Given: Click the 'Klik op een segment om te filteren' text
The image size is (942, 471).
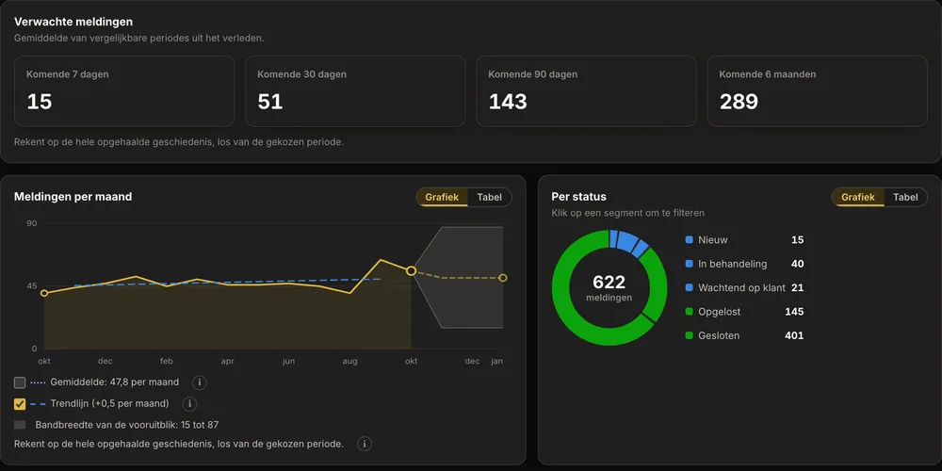Looking at the screenshot, I should (x=627, y=213).
